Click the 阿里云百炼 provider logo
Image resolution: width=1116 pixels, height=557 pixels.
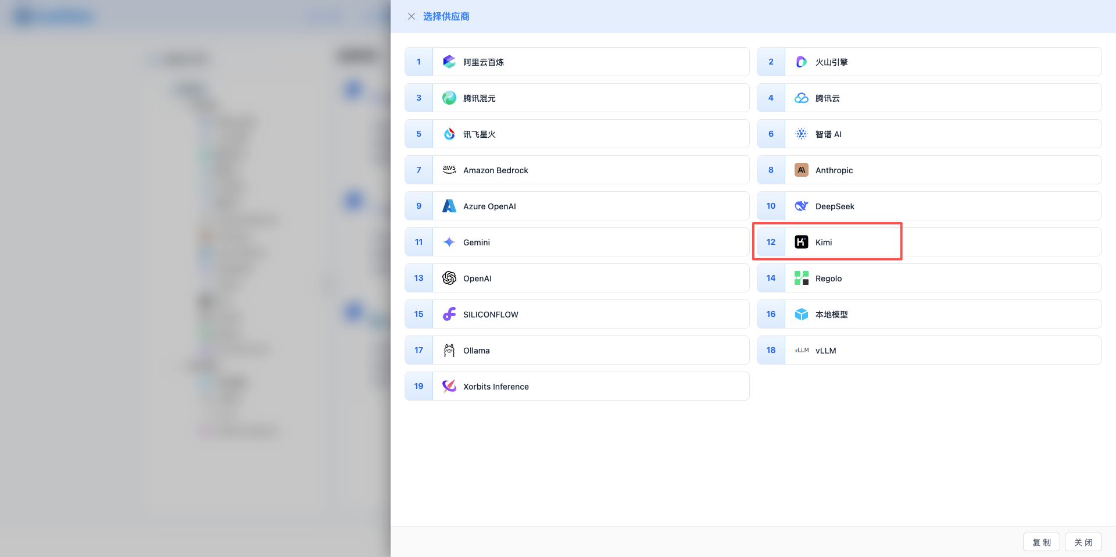(449, 62)
